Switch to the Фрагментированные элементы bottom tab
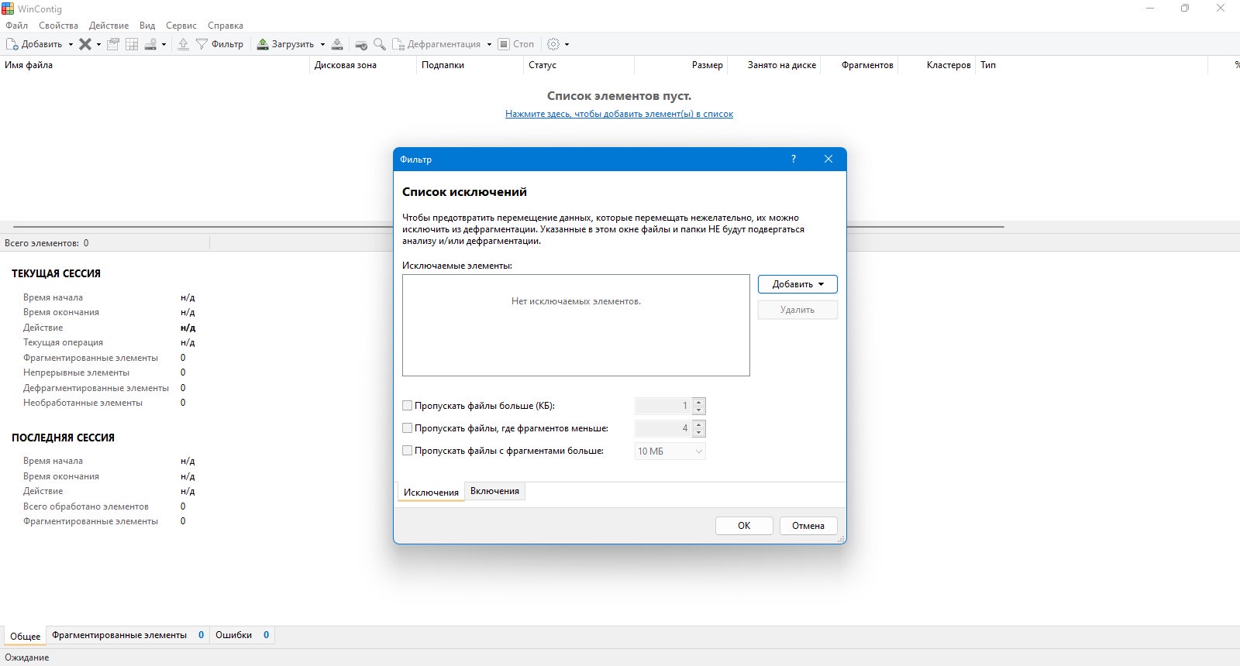 (x=128, y=635)
